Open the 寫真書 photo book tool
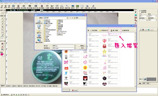 (x=57, y=7)
